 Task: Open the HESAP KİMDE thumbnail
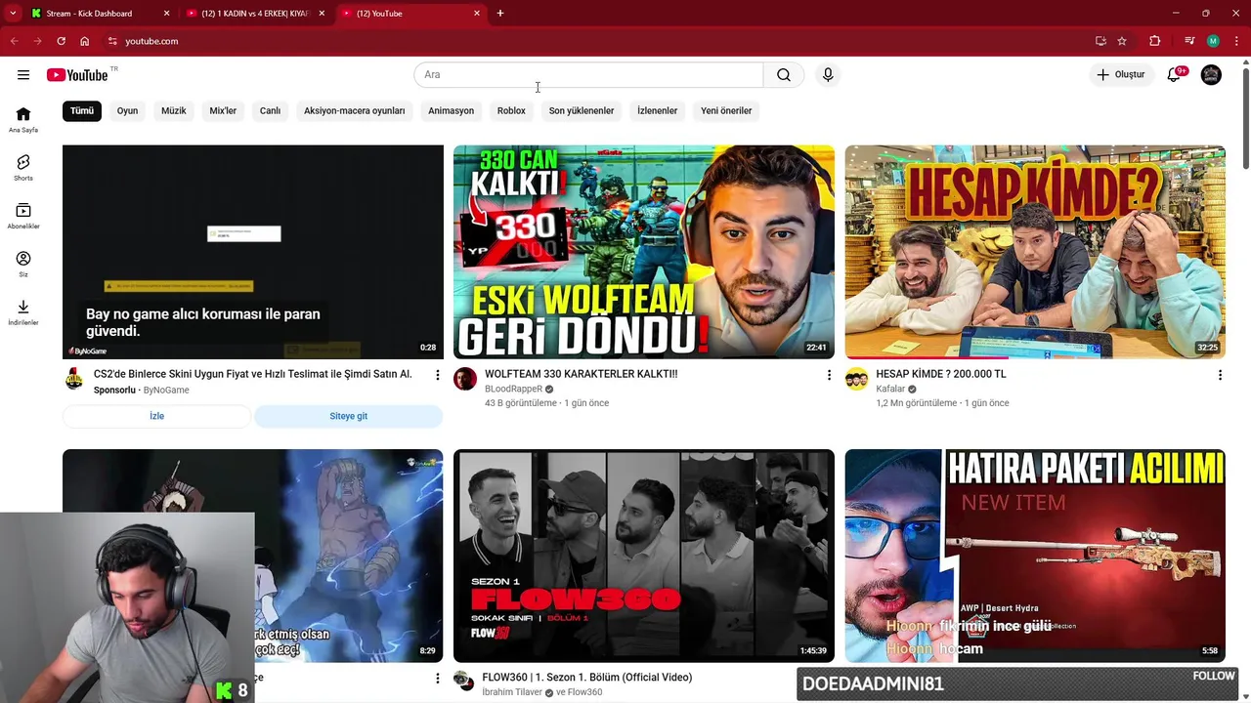point(1035,252)
